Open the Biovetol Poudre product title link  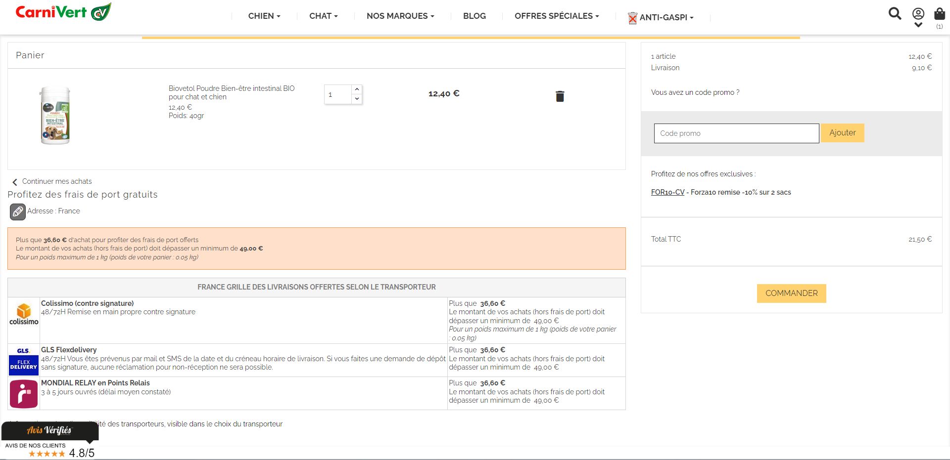point(232,92)
